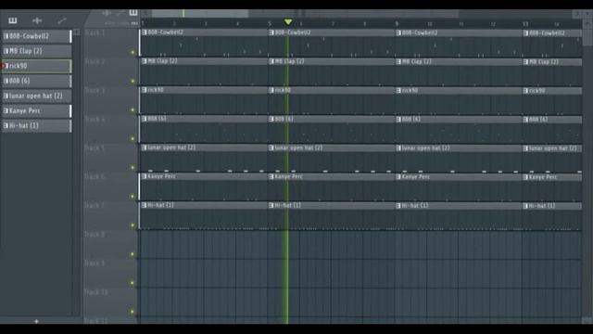This screenshot has width=593, height=334.
Task: Select the MB Clap (2) clip title at bar 1
Action: [163, 61]
